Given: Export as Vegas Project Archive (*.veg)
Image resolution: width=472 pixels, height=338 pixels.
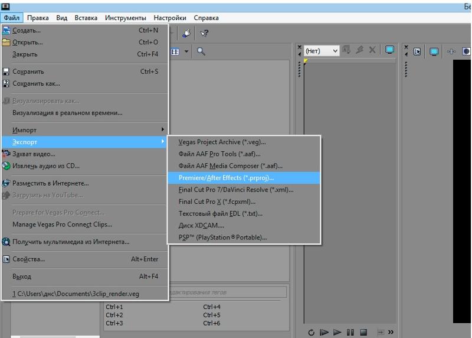Looking at the screenshot, I should coord(244,142).
